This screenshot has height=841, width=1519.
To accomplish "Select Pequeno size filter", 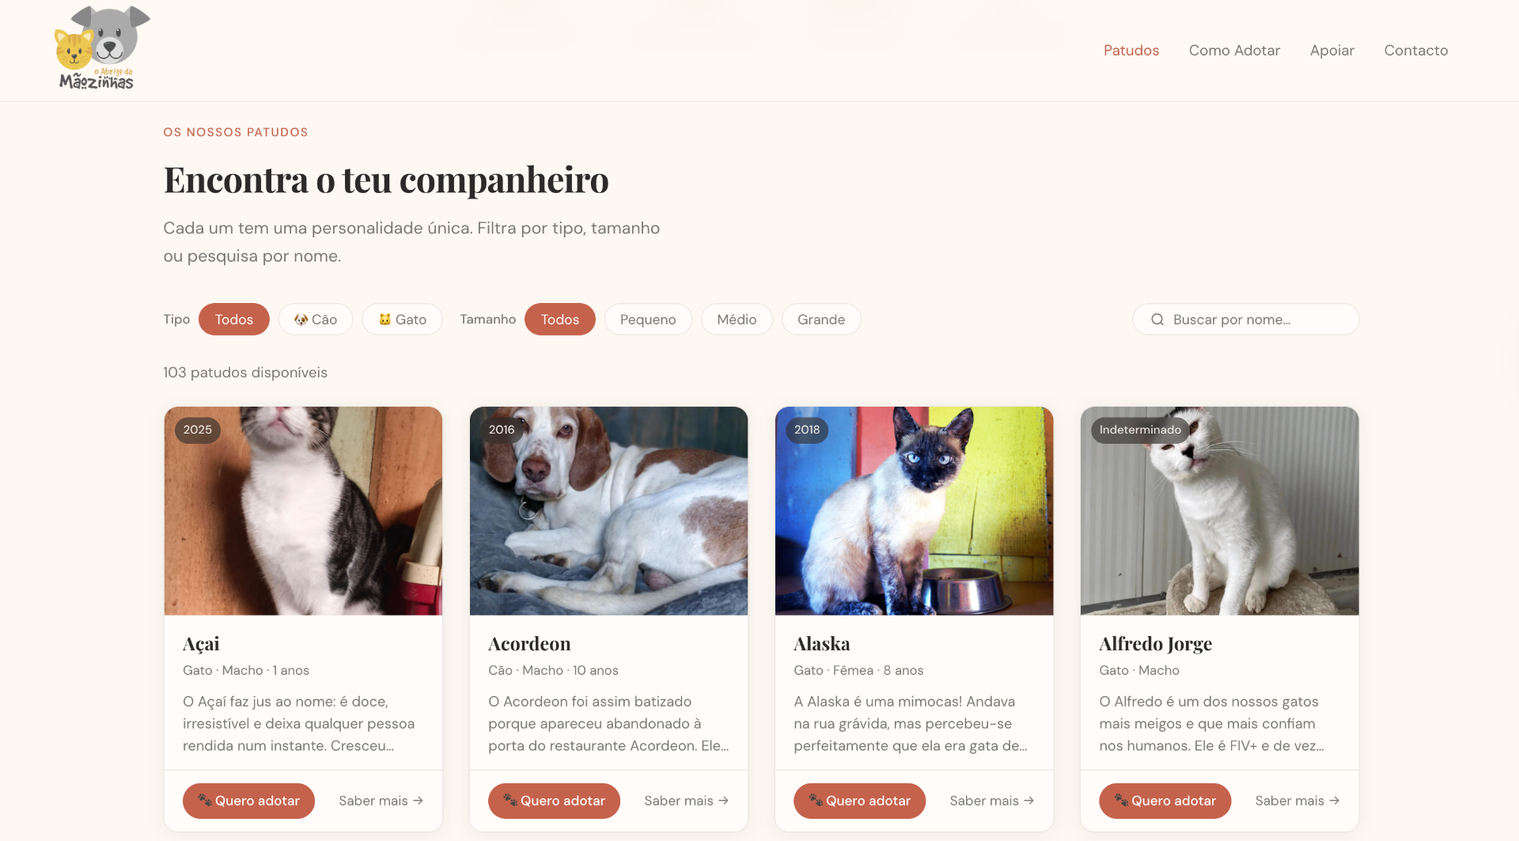I will (x=648, y=320).
